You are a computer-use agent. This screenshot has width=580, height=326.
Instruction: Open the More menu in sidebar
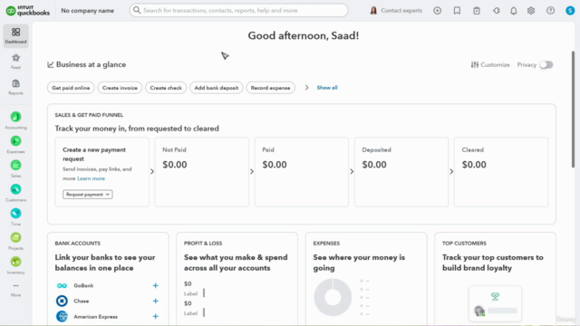pyautogui.click(x=15, y=290)
